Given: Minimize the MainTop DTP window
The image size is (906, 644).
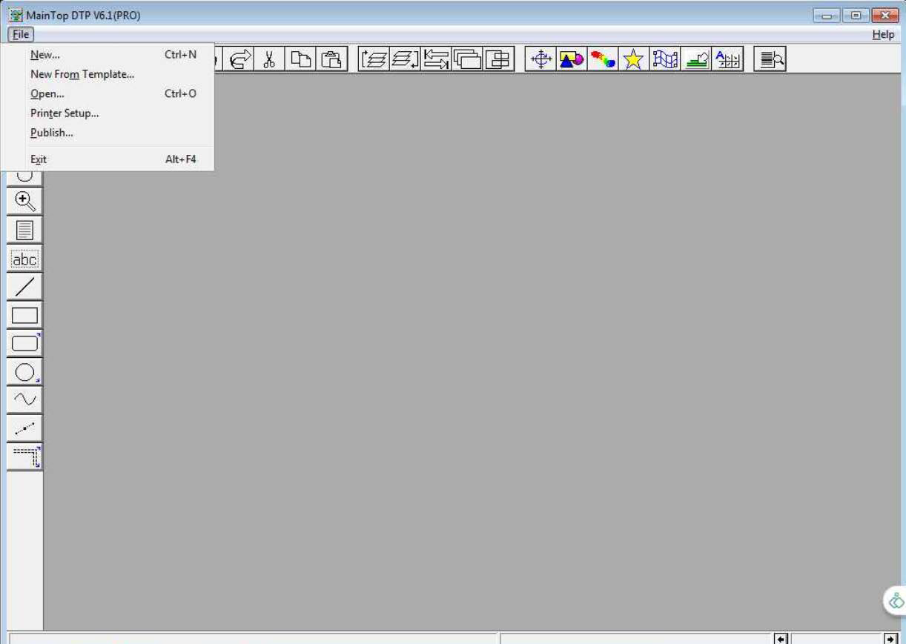Looking at the screenshot, I should 827,15.
